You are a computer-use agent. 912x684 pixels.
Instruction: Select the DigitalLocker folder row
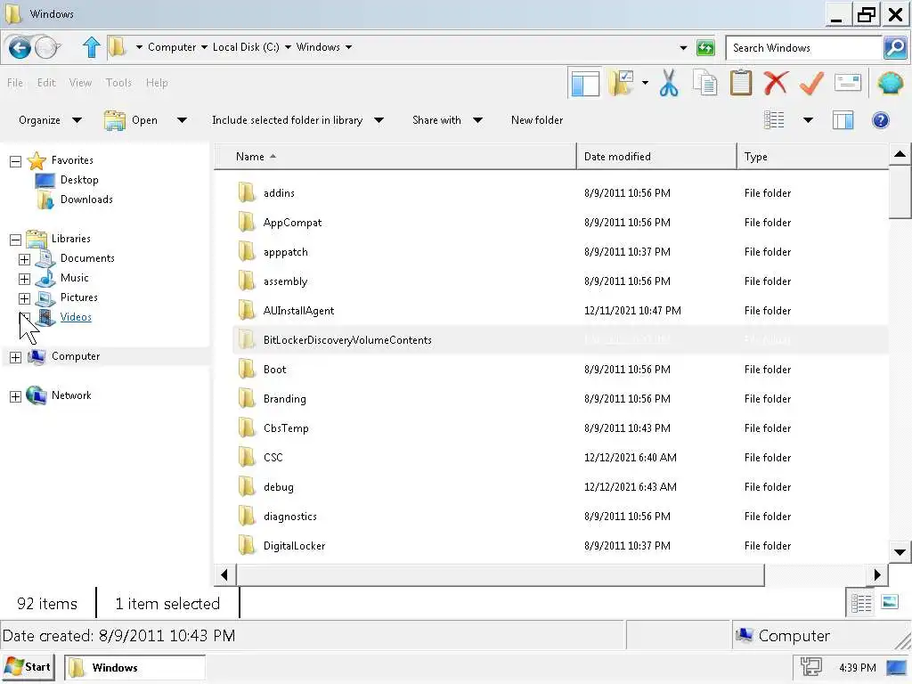(560, 546)
